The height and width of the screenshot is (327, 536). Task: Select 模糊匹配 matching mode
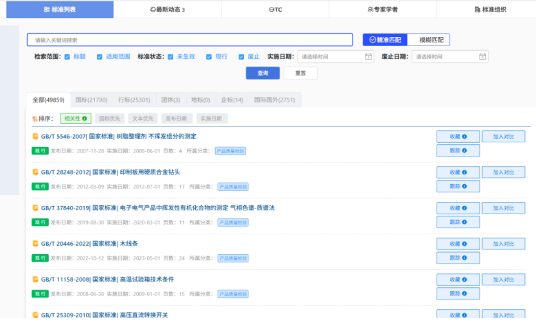(x=429, y=40)
